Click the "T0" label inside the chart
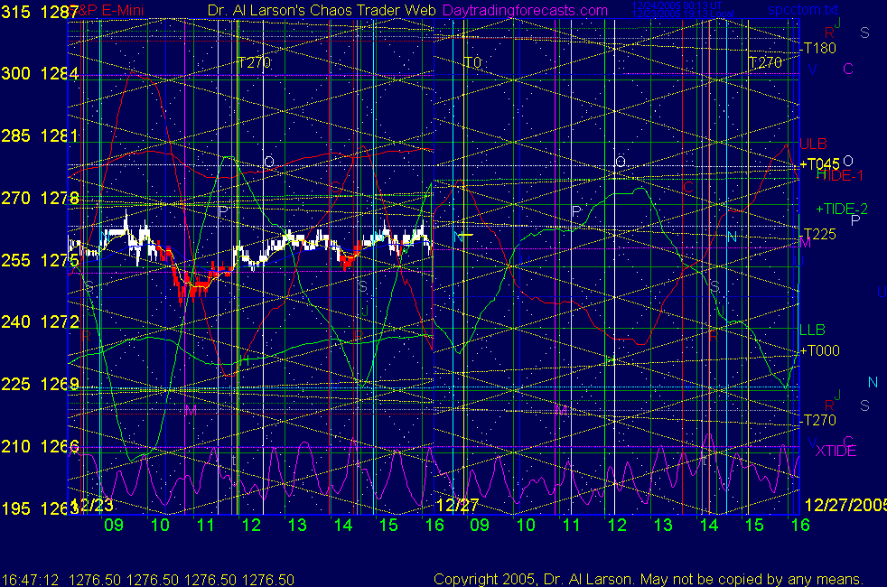This screenshot has height=587, width=887. pos(472,62)
